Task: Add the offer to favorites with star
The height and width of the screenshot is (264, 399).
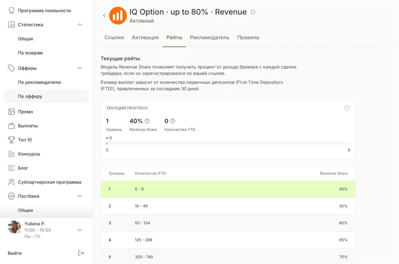Action: (253, 12)
